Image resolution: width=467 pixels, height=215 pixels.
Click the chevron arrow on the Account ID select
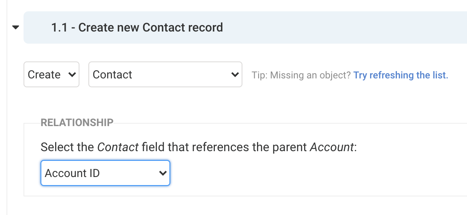click(163, 173)
